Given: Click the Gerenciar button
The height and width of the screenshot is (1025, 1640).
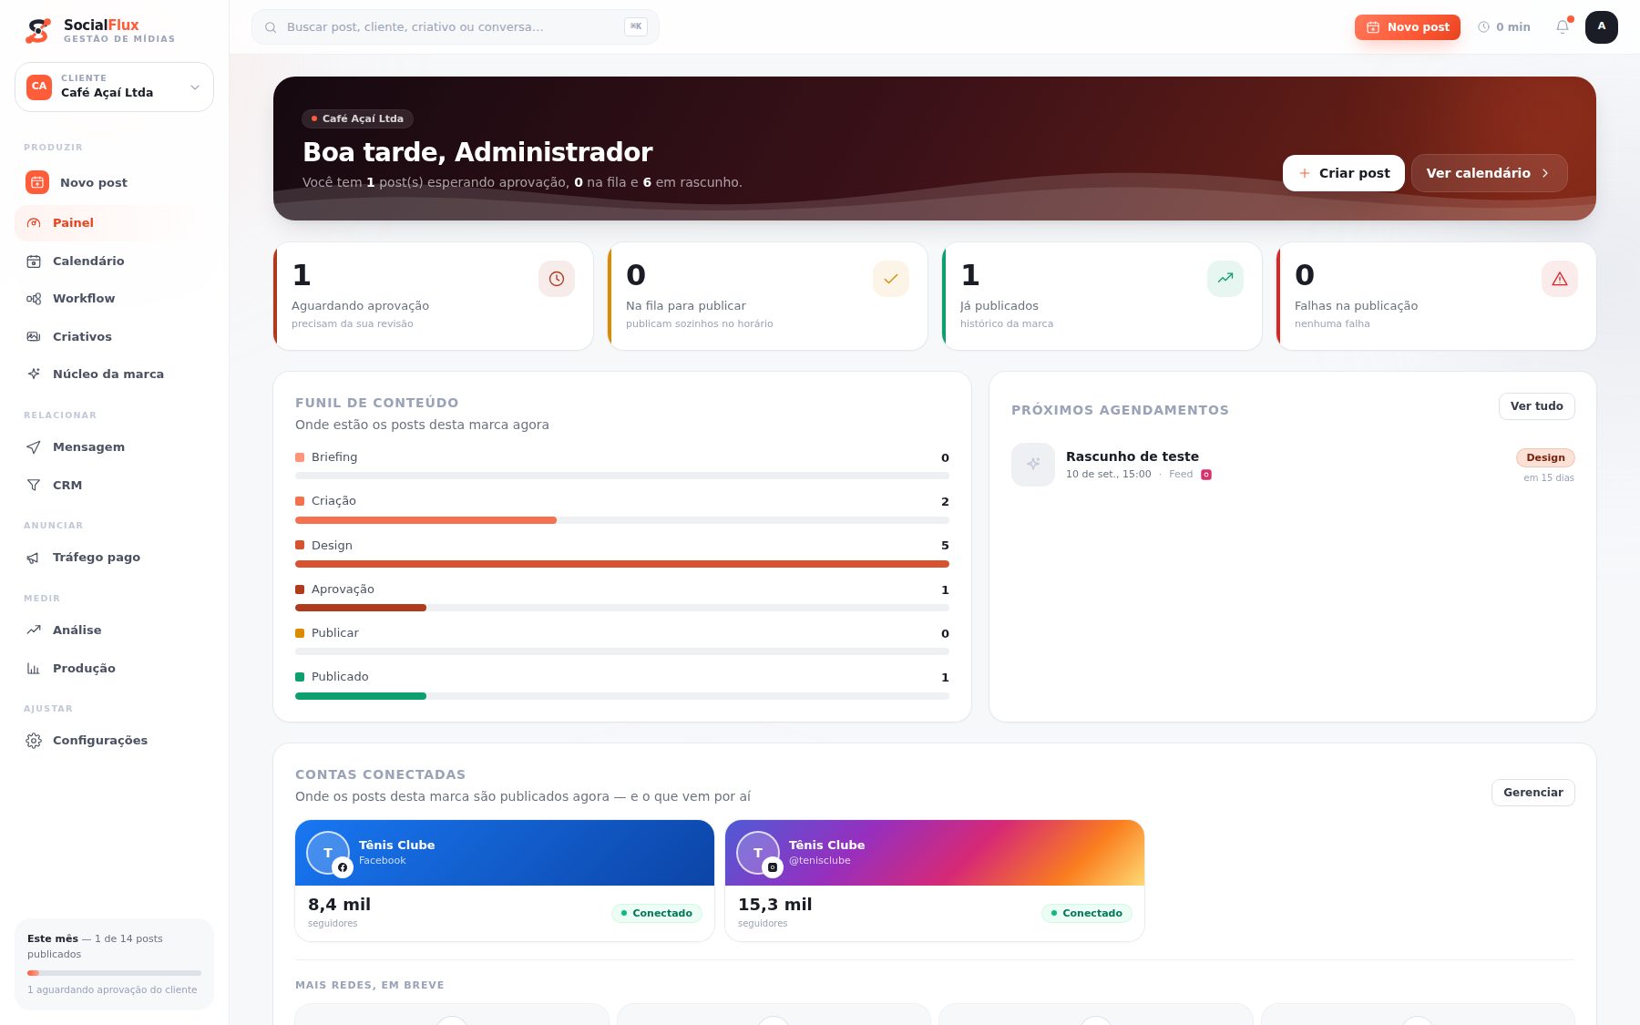Looking at the screenshot, I should 1532,793.
